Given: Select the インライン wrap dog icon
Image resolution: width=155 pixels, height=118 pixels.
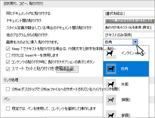Looking at the screenshot, I should tap(111, 53).
